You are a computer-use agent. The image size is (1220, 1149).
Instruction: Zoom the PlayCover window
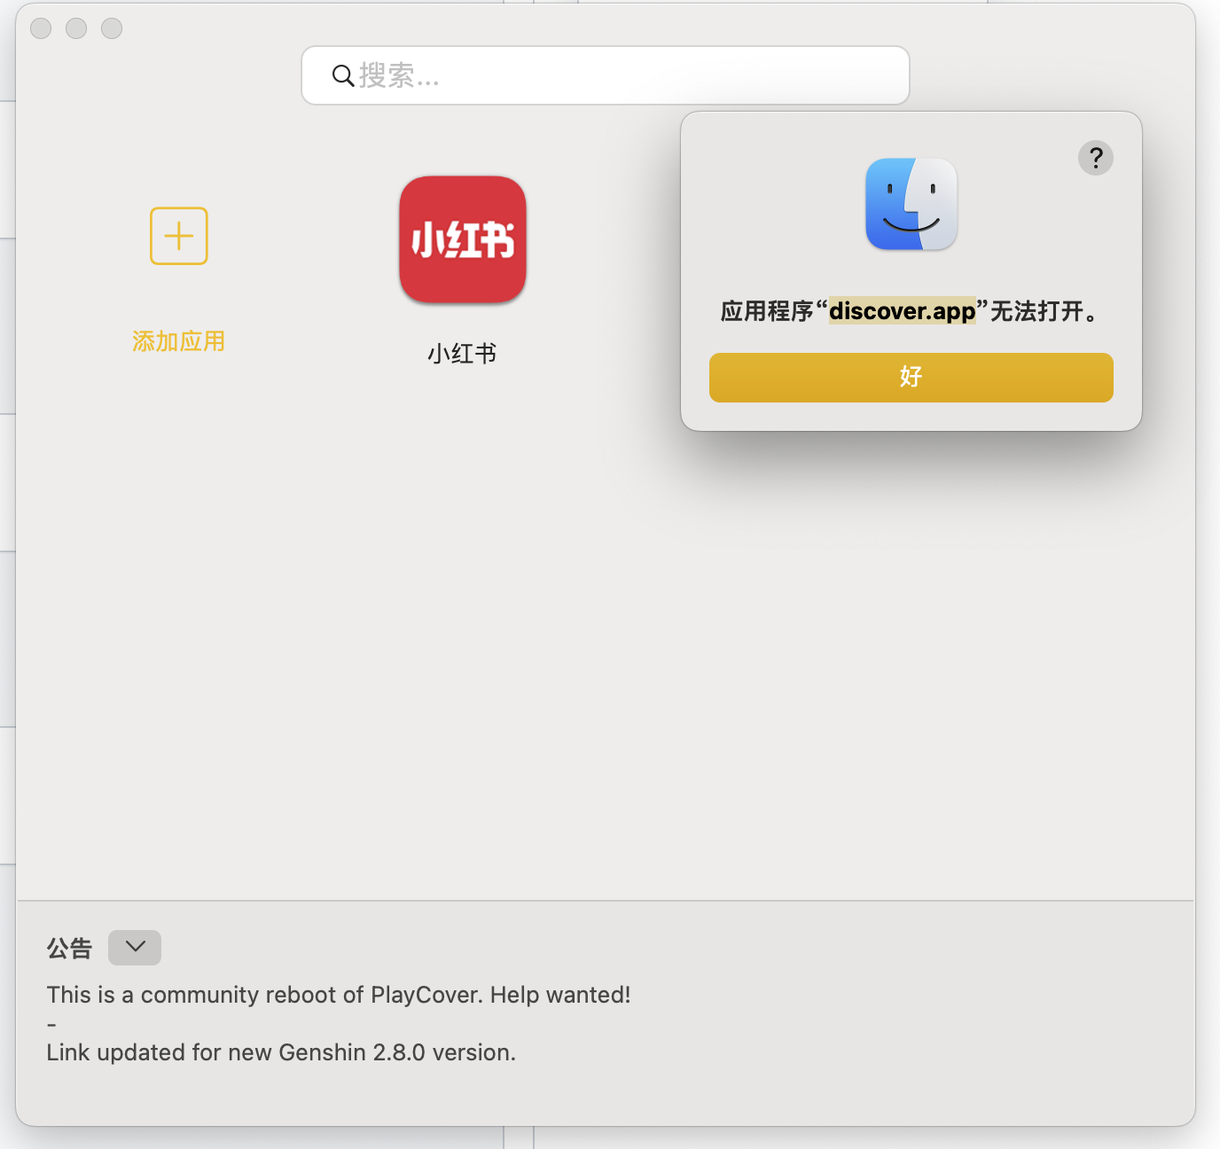(112, 28)
